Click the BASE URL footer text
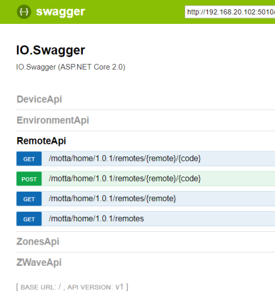Viewport: 275px width, 296px height. [39, 287]
